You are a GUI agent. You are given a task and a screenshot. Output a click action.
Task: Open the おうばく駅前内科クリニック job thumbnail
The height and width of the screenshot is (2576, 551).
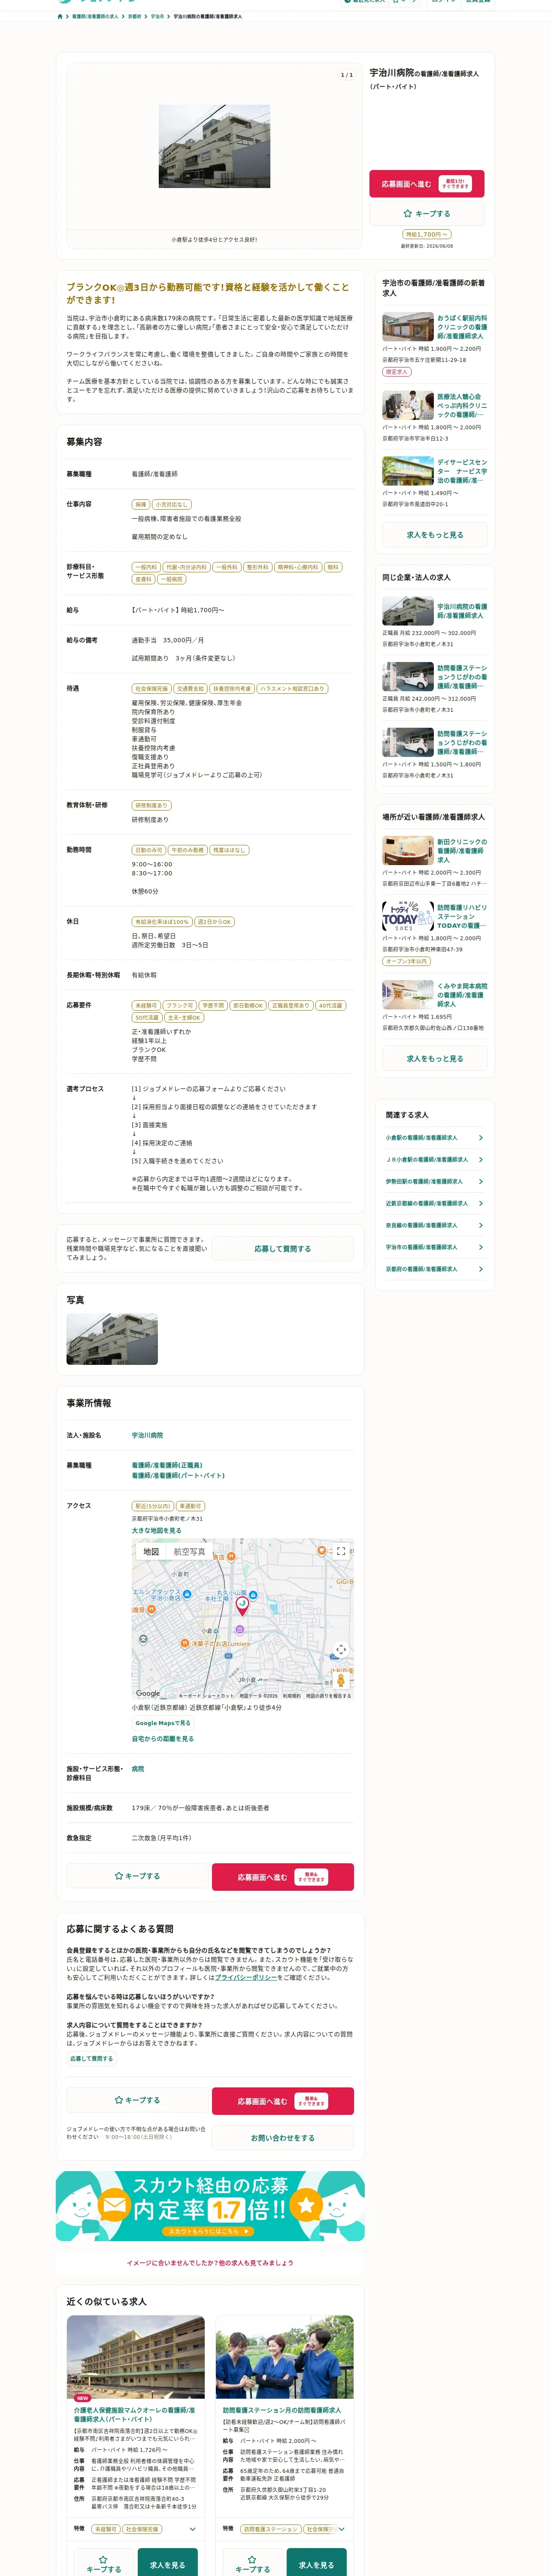click(x=408, y=327)
